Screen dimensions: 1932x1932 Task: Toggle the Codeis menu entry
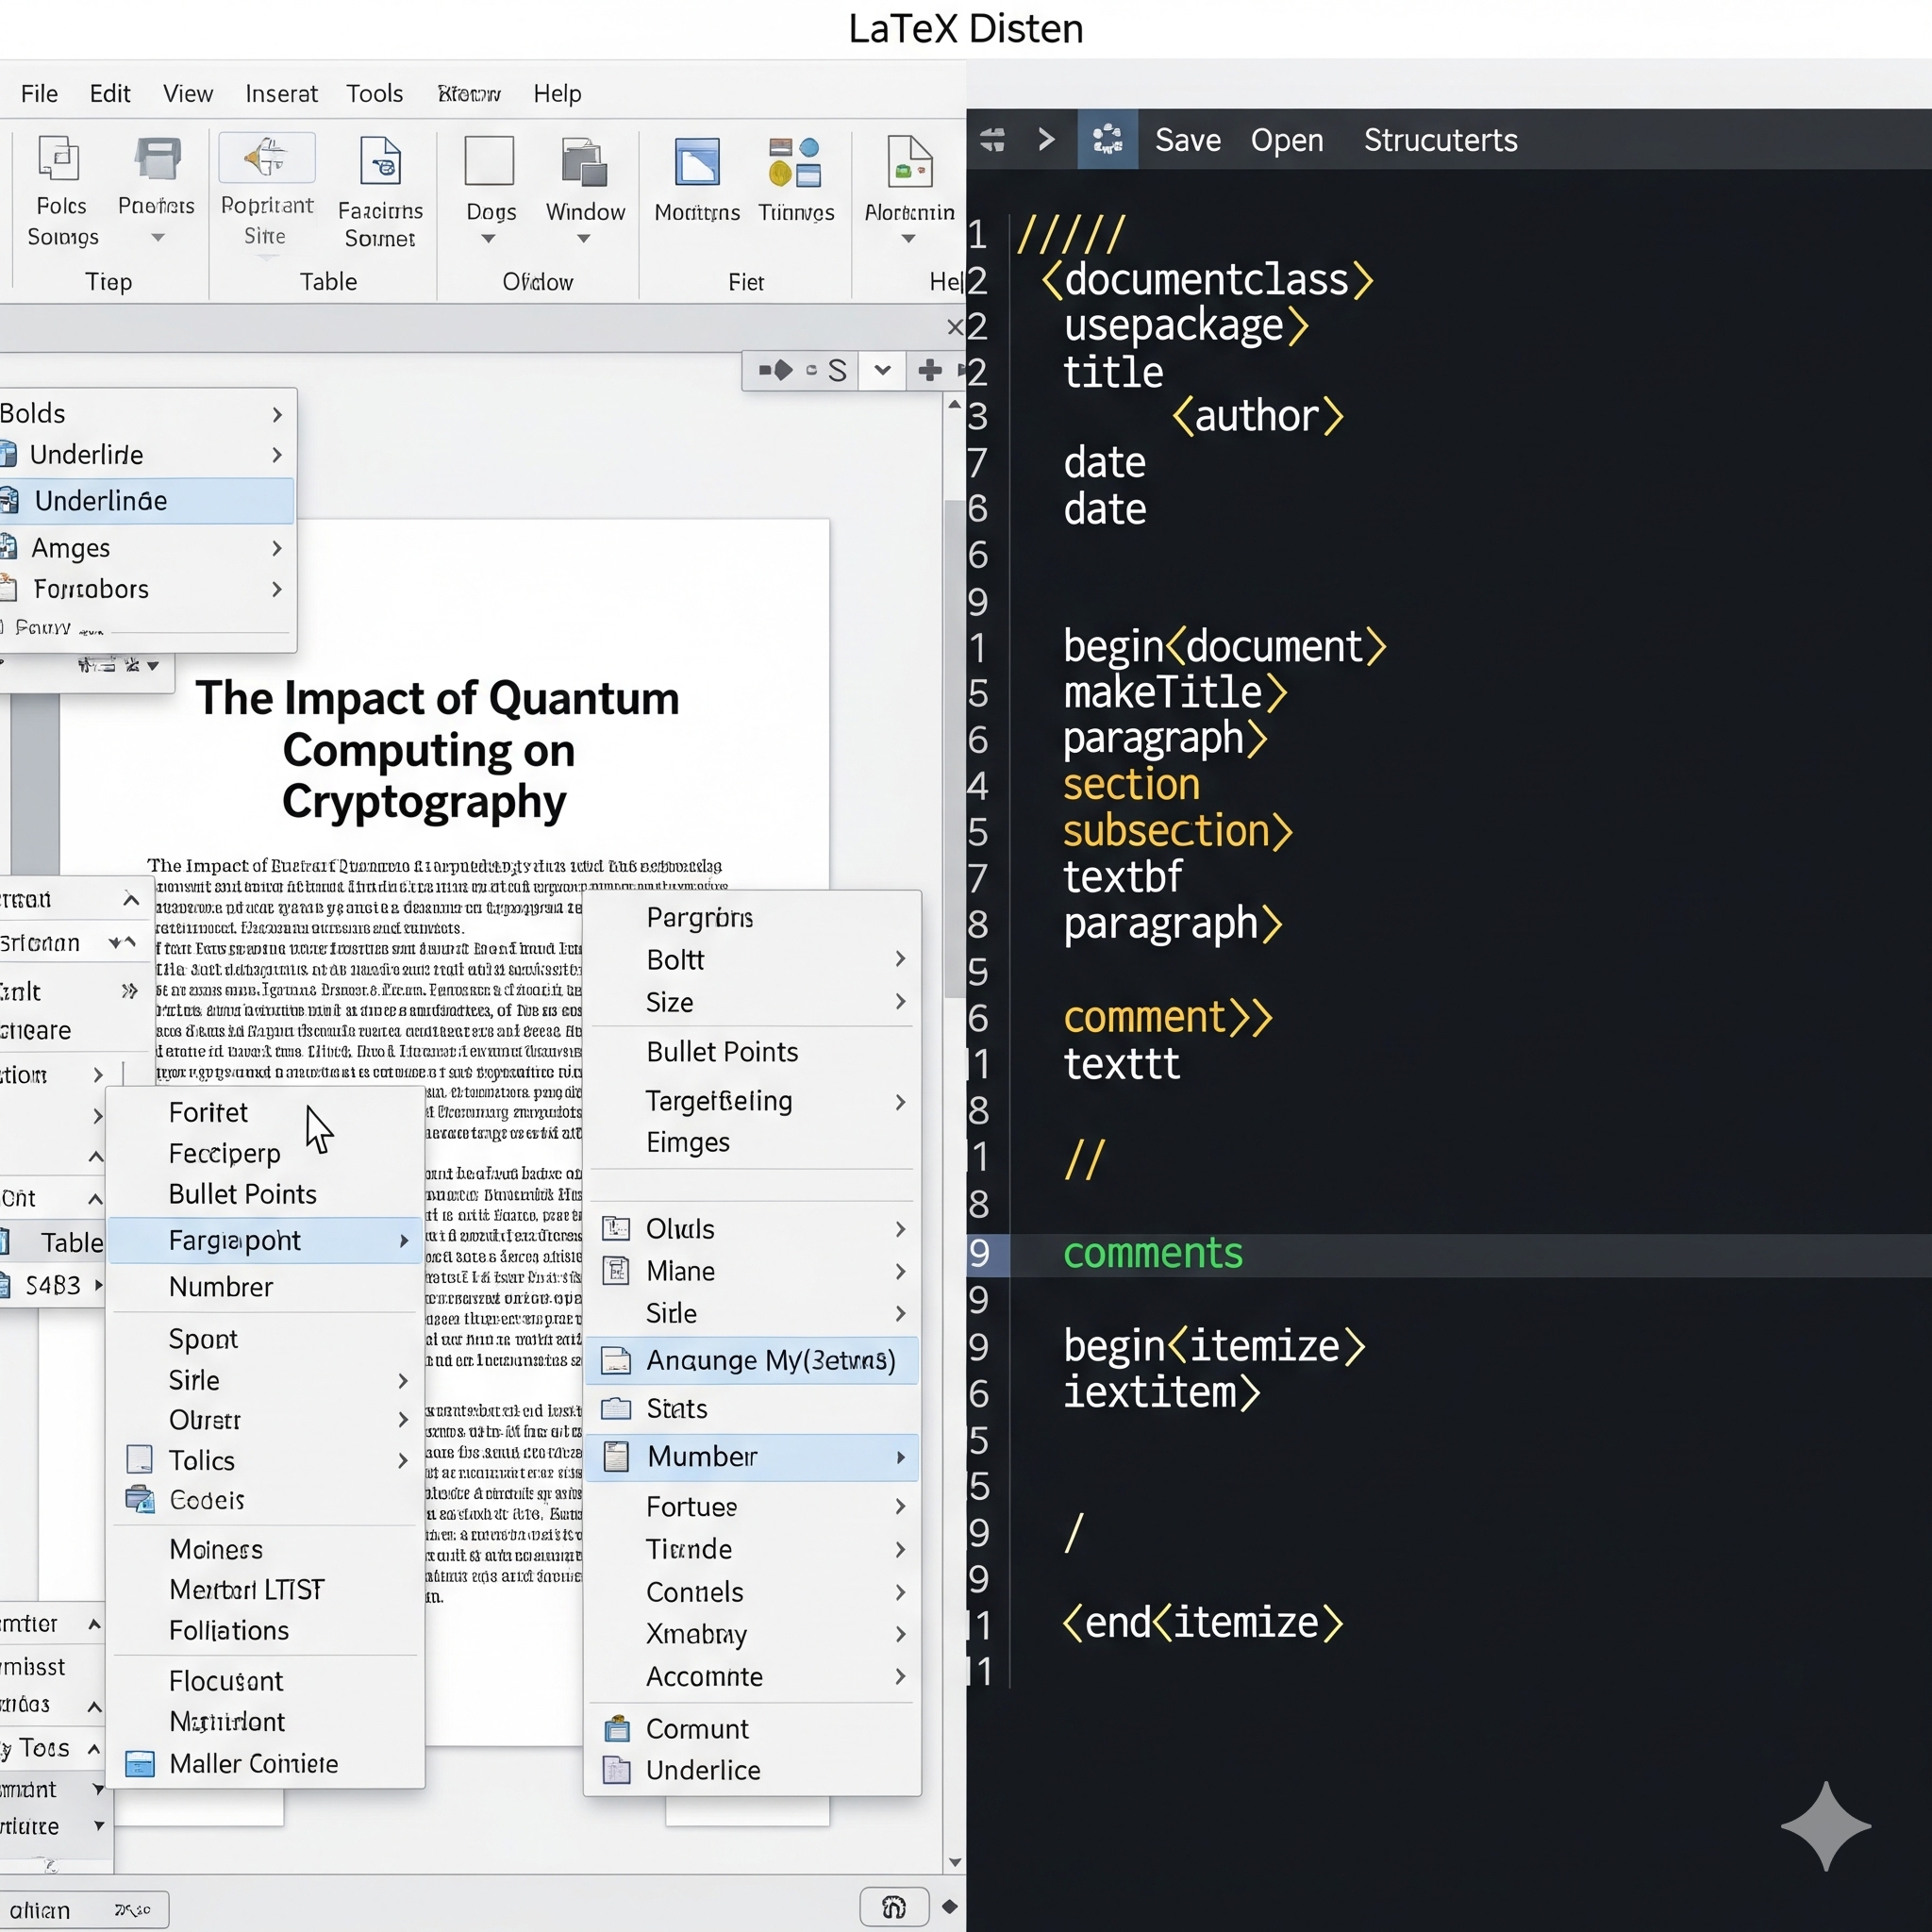(x=206, y=1500)
